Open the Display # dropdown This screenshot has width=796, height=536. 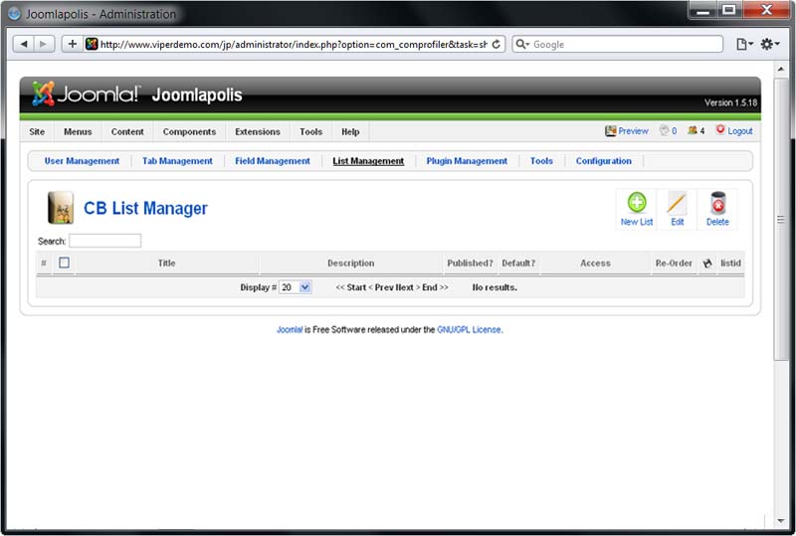295,287
